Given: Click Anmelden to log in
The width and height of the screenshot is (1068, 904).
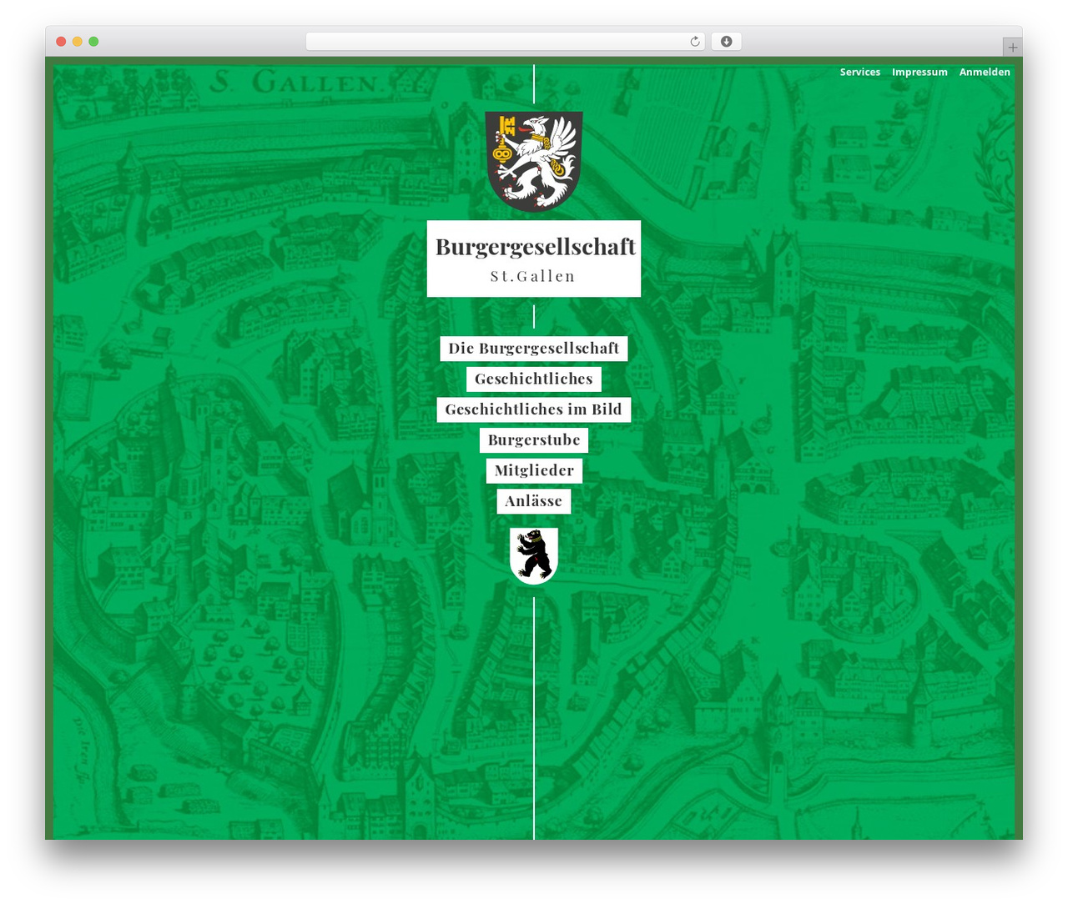Looking at the screenshot, I should [x=985, y=73].
